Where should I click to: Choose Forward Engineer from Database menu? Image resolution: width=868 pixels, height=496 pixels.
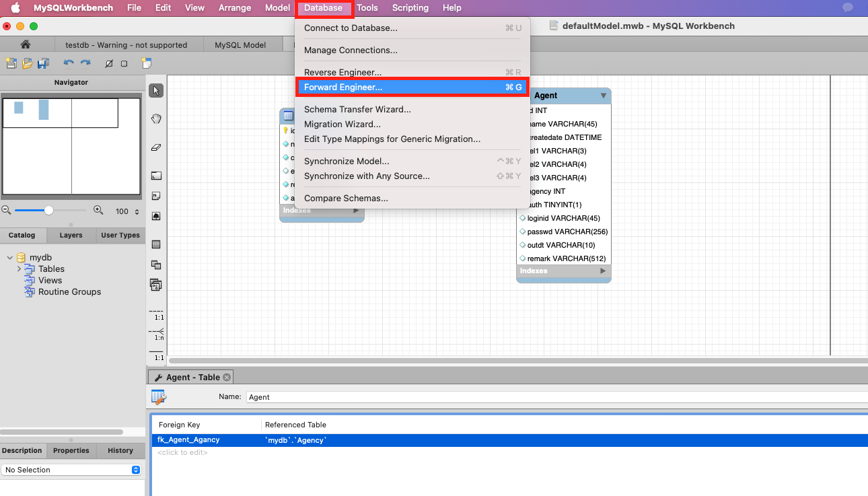click(412, 87)
